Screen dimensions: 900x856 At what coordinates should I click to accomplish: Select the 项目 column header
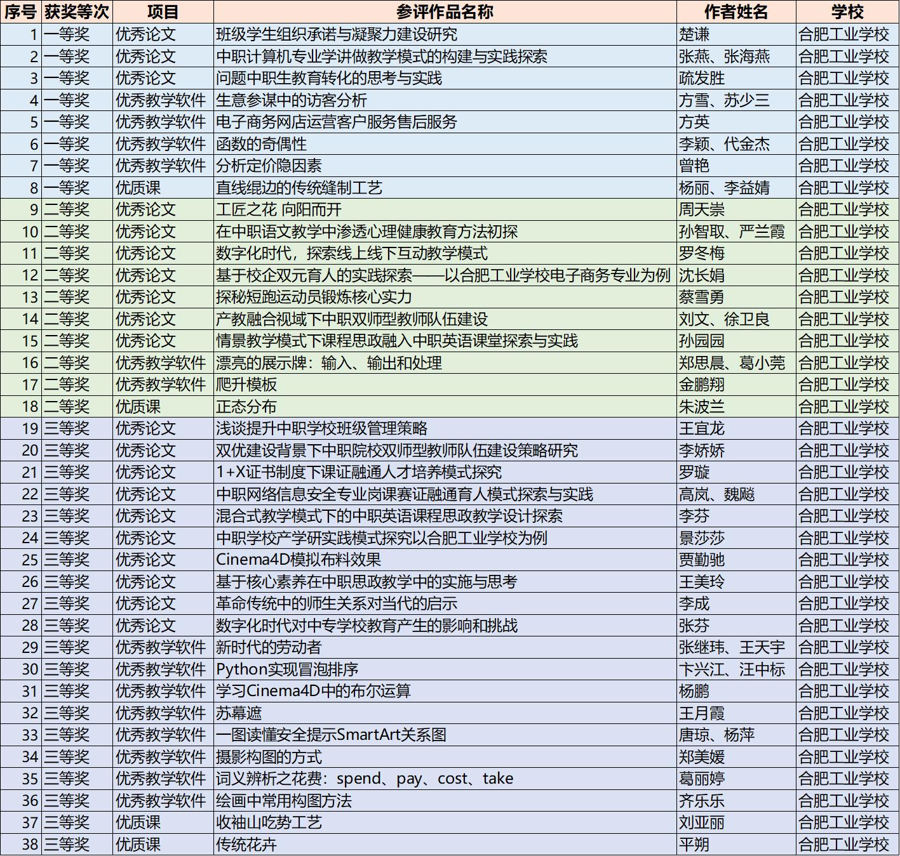coord(163,12)
